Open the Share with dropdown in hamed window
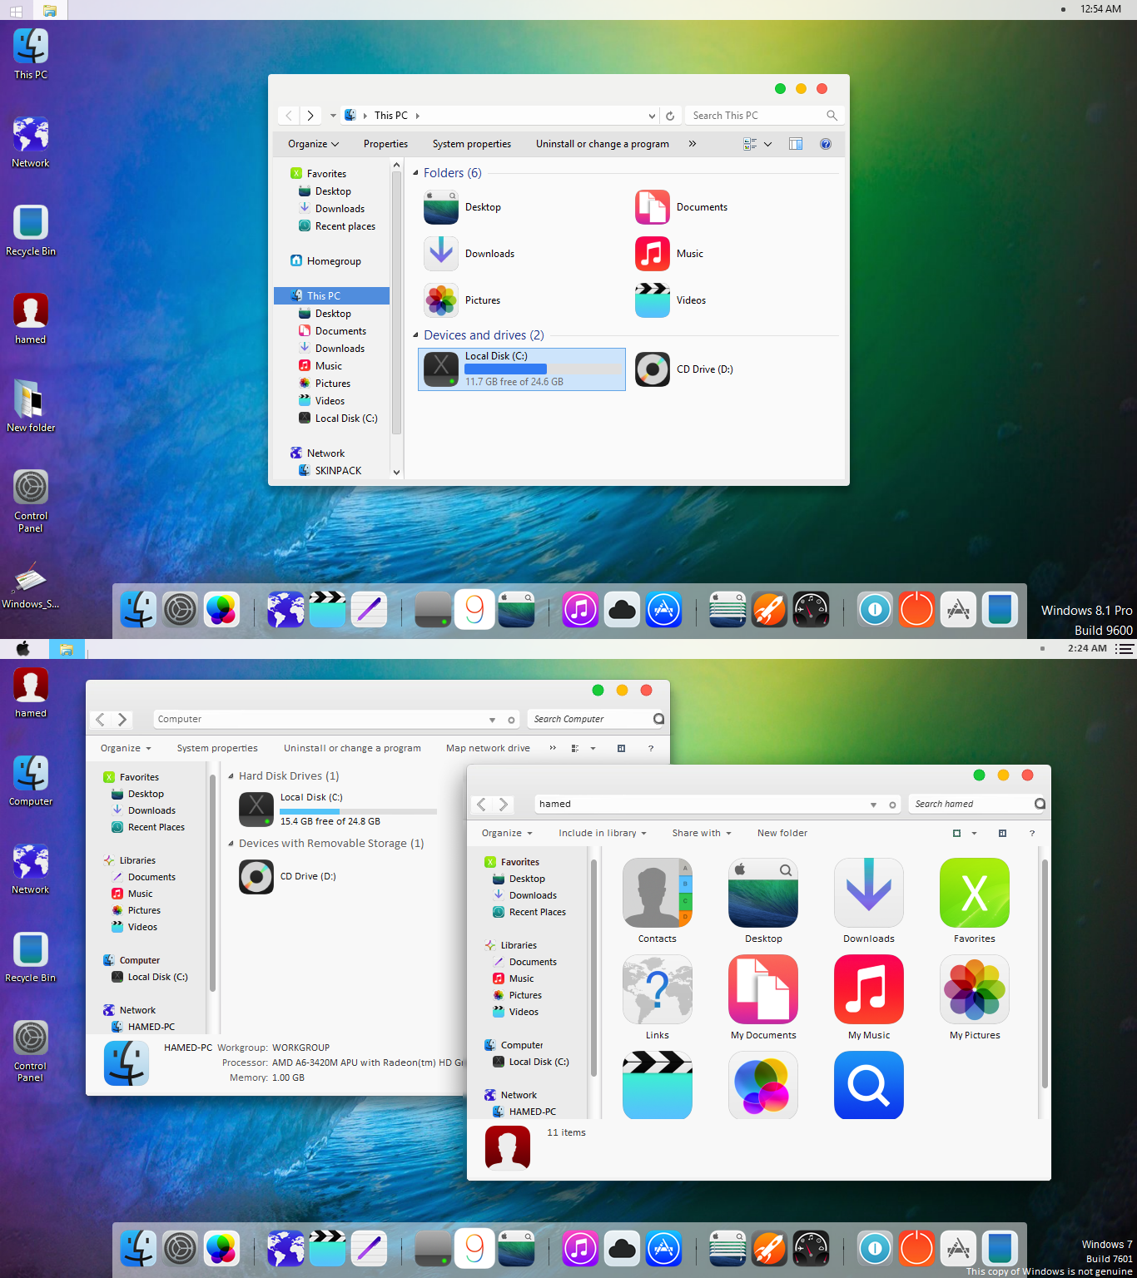Screen dimensions: 1137x1278 [x=702, y=833]
